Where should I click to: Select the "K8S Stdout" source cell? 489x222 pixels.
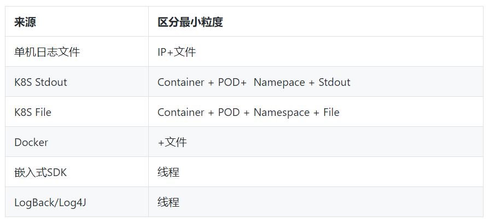40,82
